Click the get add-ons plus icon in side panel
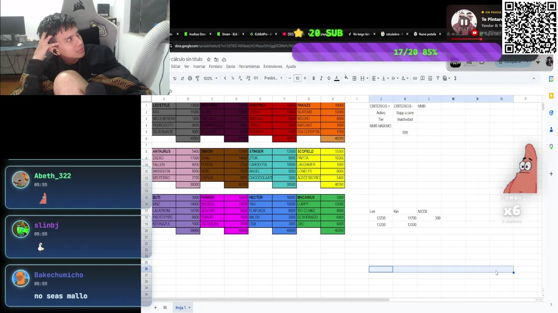The image size is (558, 313). (551, 174)
